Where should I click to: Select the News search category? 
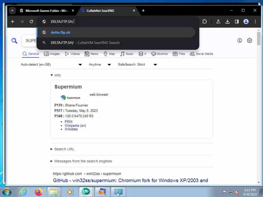(91, 54)
